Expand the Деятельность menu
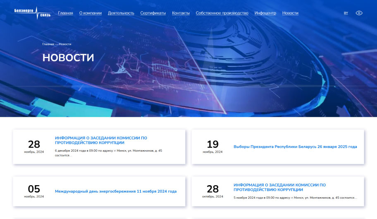The image size is (377, 219). pos(121,13)
